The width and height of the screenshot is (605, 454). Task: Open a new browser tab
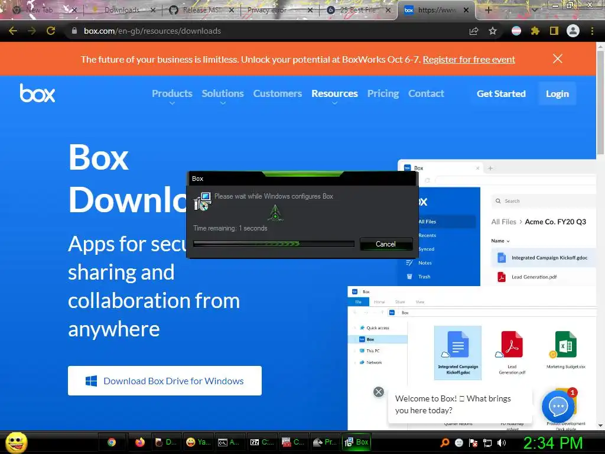(488, 10)
